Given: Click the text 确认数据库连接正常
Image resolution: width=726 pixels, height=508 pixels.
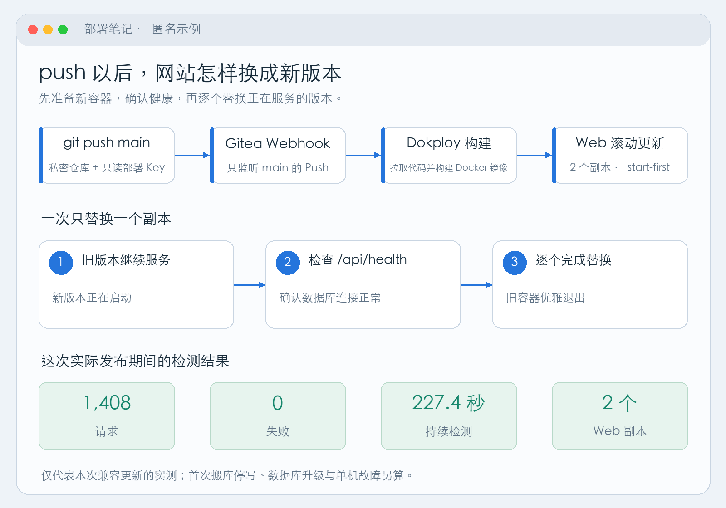Looking at the screenshot, I should (330, 298).
